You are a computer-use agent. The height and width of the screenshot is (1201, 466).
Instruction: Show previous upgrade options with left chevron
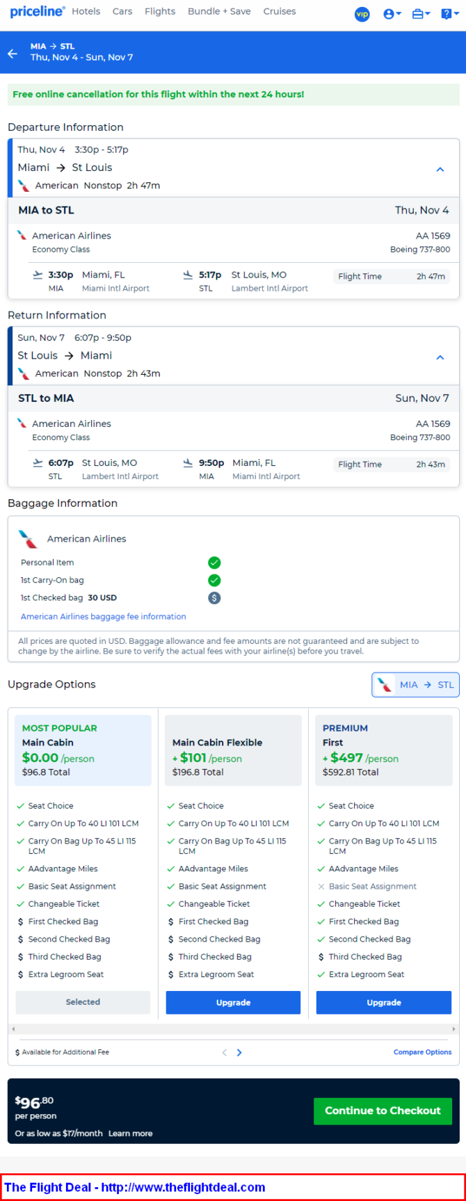224,1052
